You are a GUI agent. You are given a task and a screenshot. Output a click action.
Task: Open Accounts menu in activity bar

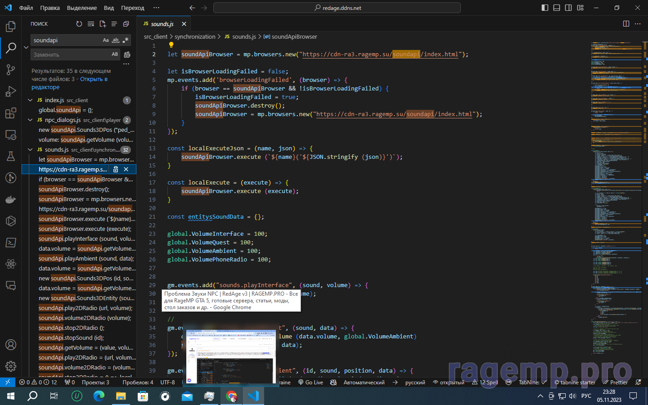11,345
